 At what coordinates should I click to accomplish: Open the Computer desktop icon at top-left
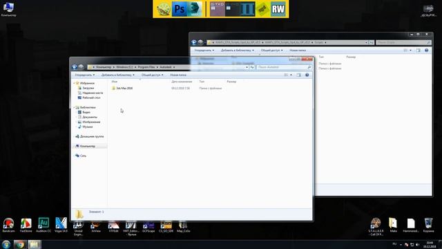pyautogui.click(x=8, y=9)
